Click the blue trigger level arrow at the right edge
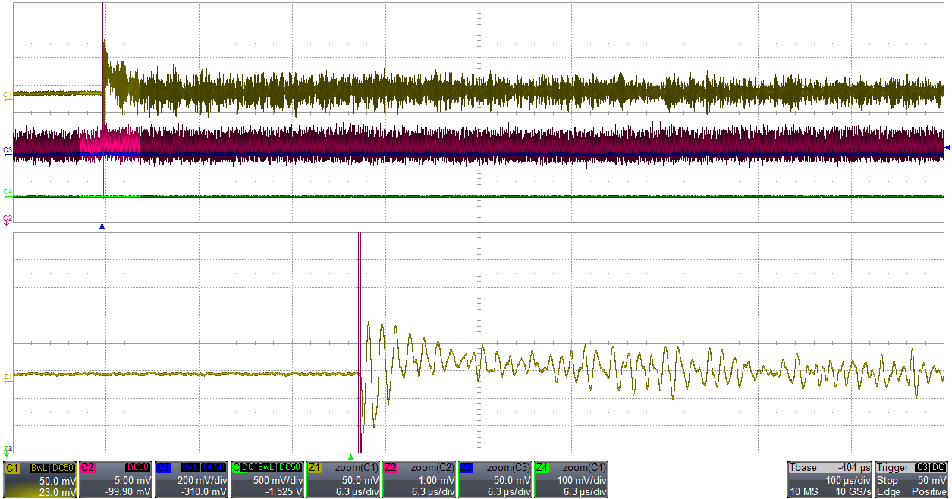This screenshot has width=952, height=499. click(x=947, y=147)
